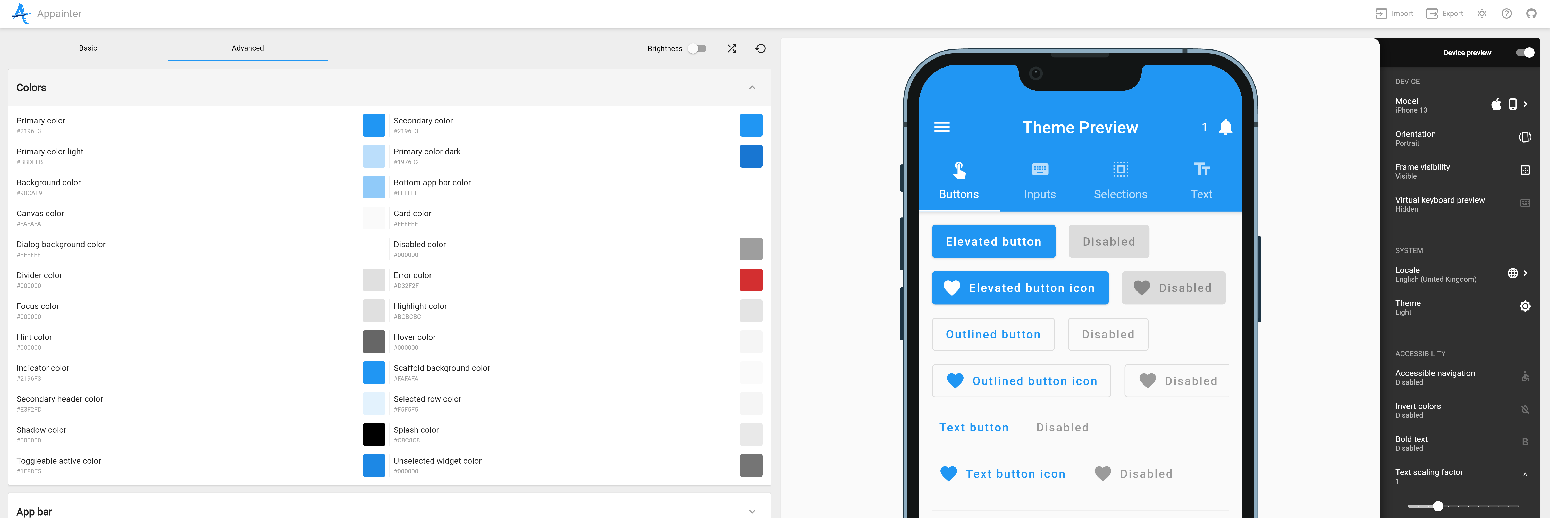Toggle the Device Preview switch on/off
Image resolution: width=1550 pixels, height=518 pixels.
pyautogui.click(x=1525, y=51)
